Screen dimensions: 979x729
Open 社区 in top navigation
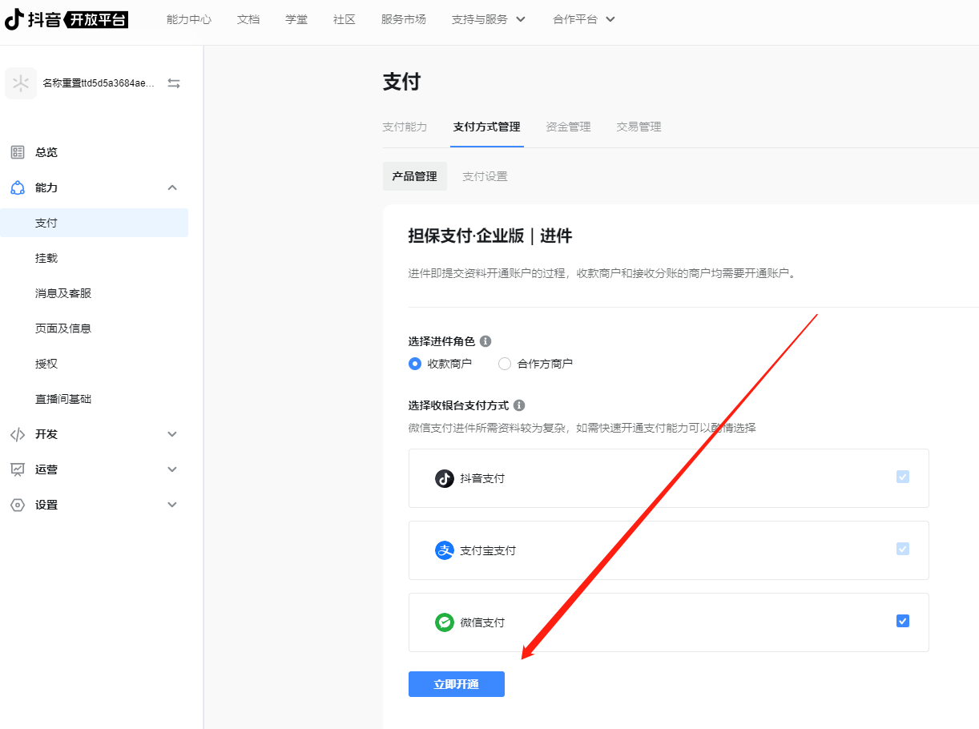(344, 19)
